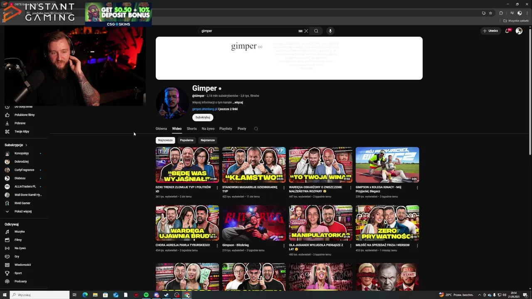
Task: Open CurlyFragrance subscription channel
Action: pyautogui.click(x=24, y=170)
